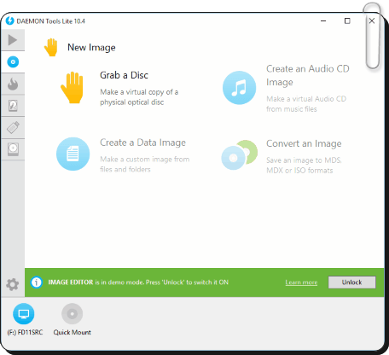Screen dimensions: 389x355
Task: Choose Grab a Disc title
Action: tap(124, 75)
